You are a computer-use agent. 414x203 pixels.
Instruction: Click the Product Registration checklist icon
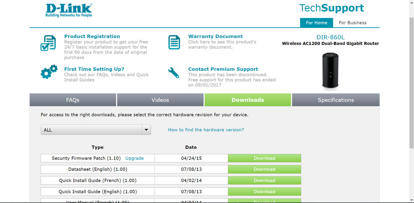[x=48, y=43]
